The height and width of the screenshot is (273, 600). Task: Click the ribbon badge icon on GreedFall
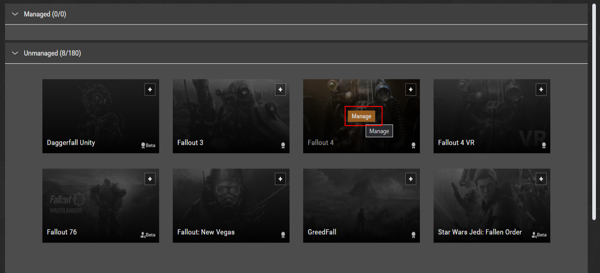[x=414, y=235]
